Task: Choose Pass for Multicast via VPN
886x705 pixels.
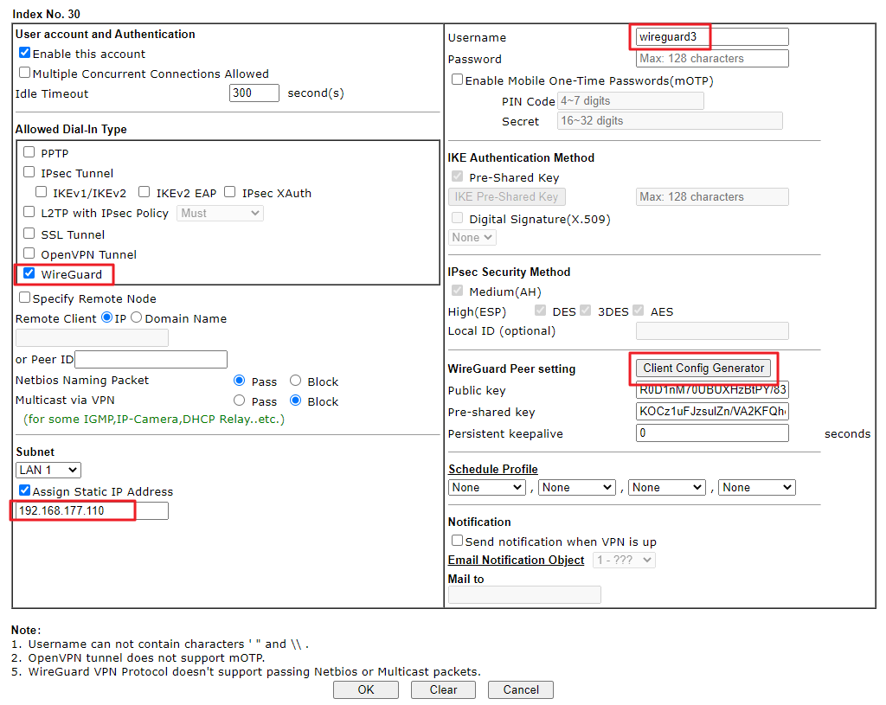Action: [240, 401]
